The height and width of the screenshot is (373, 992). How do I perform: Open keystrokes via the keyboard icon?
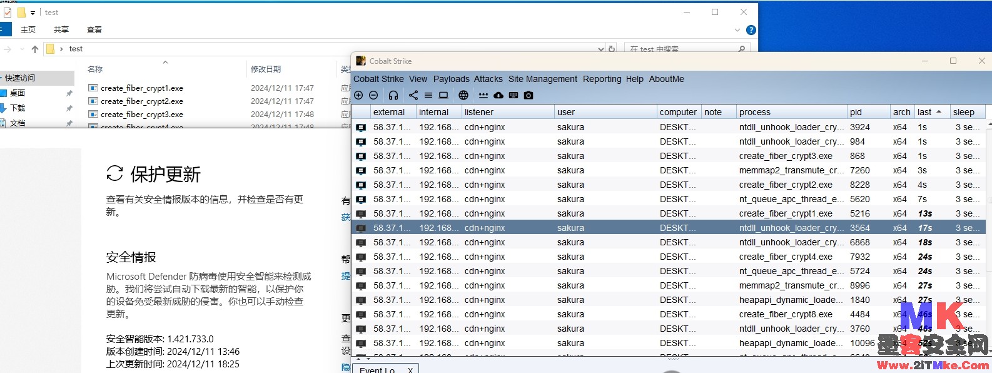pyautogui.click(x=514, y=95)
